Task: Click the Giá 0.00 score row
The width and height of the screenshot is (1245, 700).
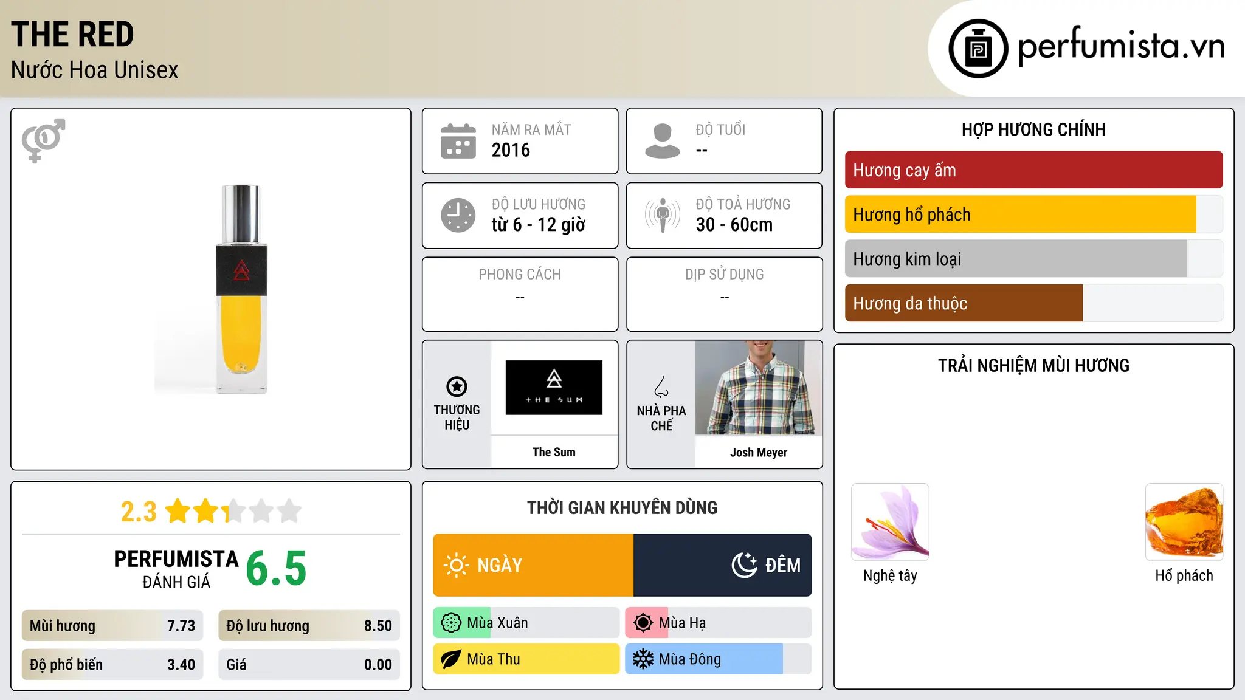Action: 309,665
